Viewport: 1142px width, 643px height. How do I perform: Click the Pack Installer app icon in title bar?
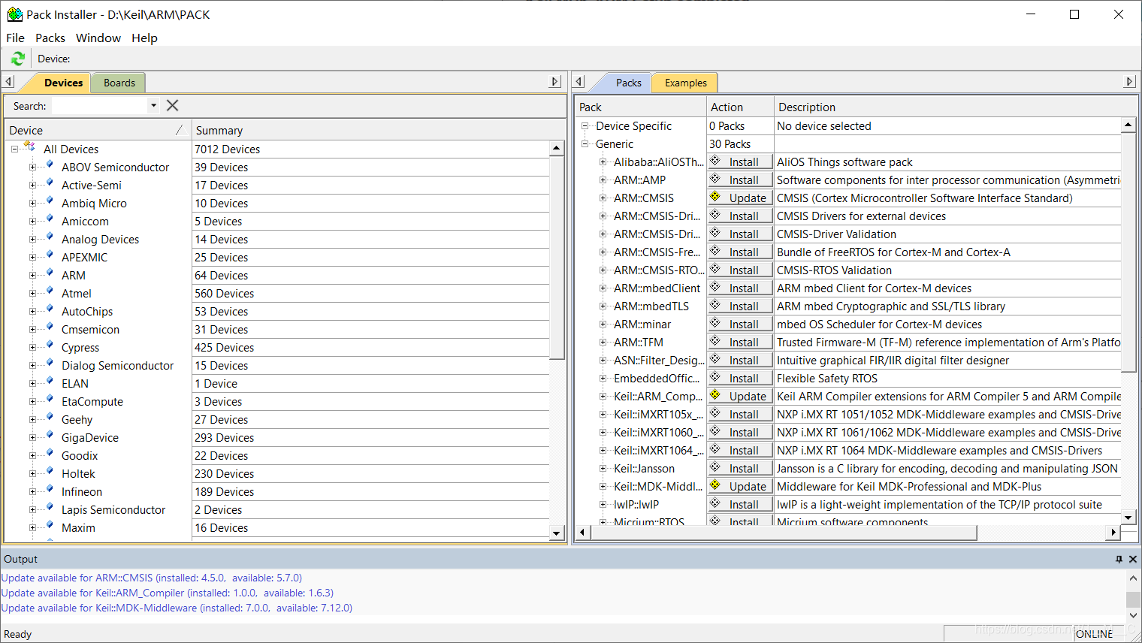(x=14, y=14)
